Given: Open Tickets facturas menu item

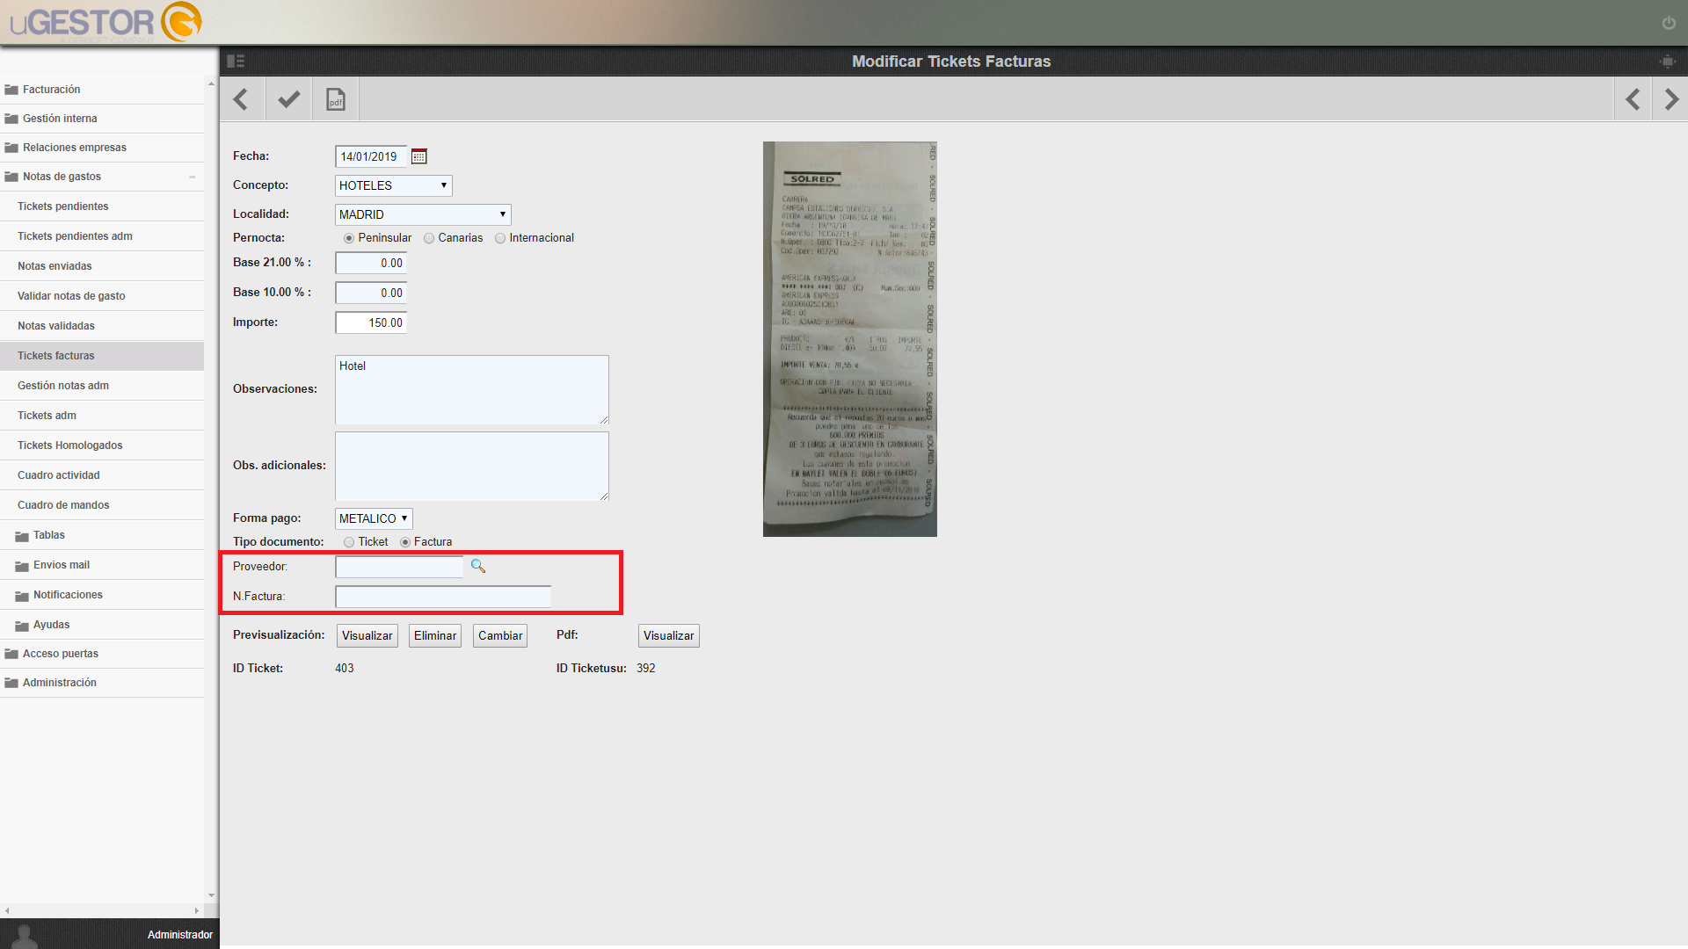Looking at the screenshot, I should click(x=102, y=356).
